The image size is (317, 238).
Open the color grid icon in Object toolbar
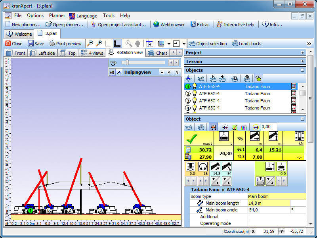[x=244, y=127]
